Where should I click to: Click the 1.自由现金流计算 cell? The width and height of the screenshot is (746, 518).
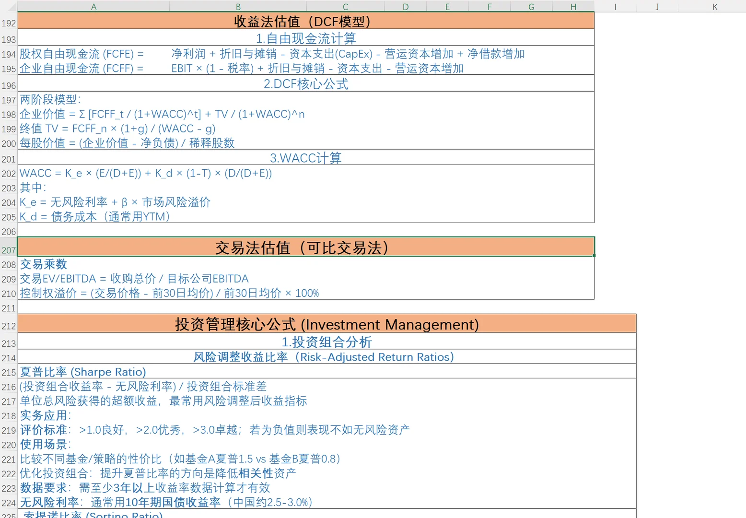305,38
